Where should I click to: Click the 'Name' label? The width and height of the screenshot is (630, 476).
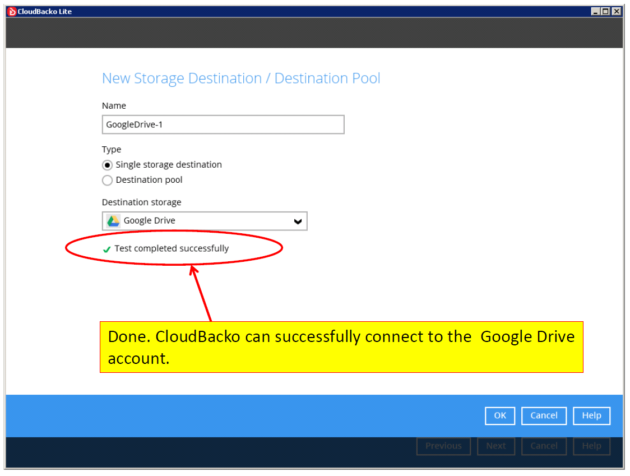coord(114,106)
